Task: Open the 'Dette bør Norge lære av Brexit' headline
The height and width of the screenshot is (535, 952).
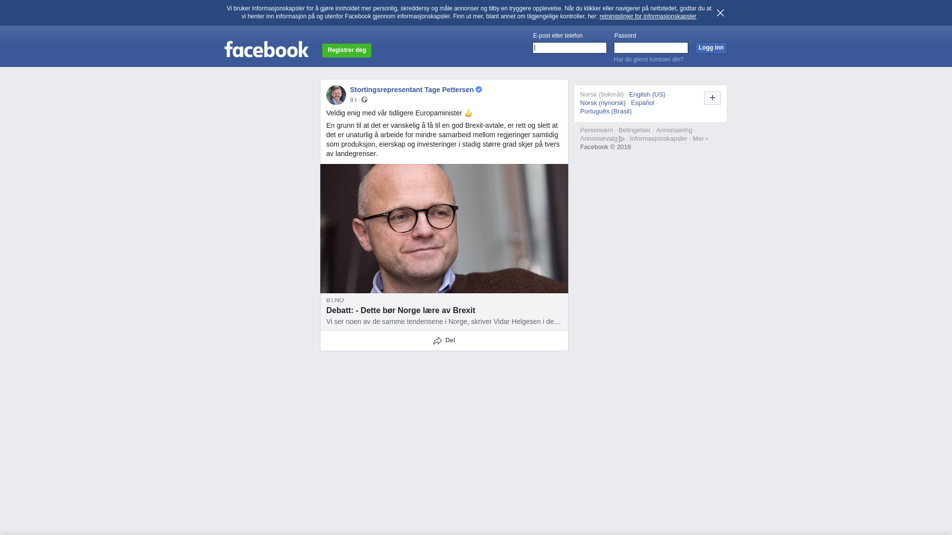Action: [x=401, y=311]
